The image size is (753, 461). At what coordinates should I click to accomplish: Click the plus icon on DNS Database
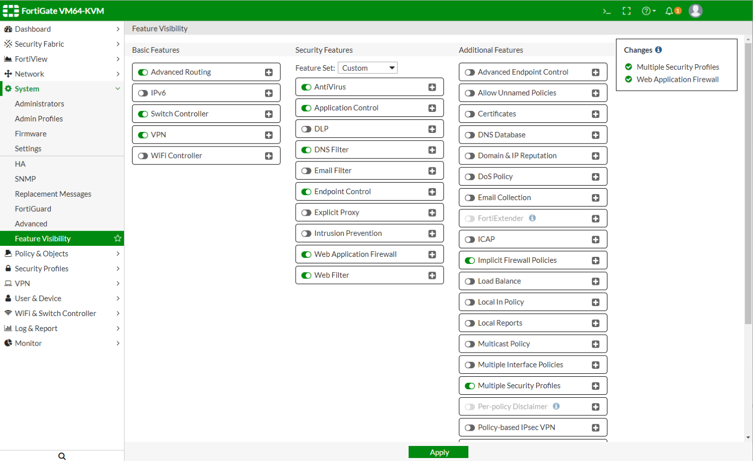[596, 135]
